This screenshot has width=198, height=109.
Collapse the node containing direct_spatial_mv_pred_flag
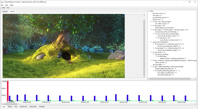point(151,25)
